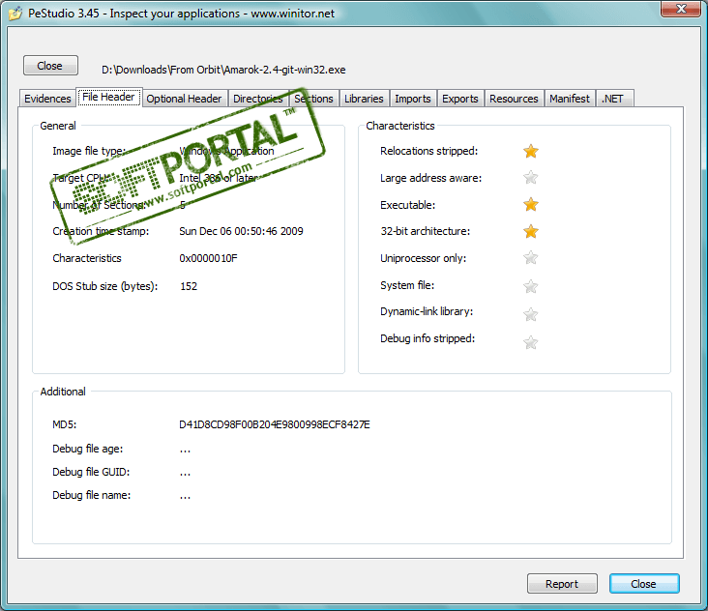
Task: Click the Debug info stripped grey star
Action: tap(531, 342)
